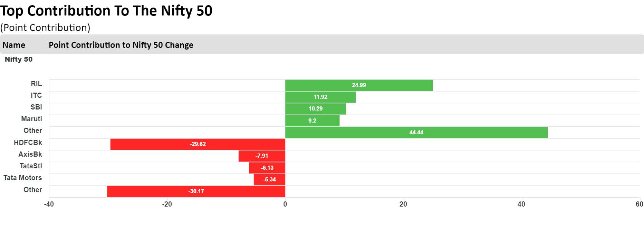
Task: Click the chart title Top Contribution To The Nifty 50
Action: click(x=106, y=11)
